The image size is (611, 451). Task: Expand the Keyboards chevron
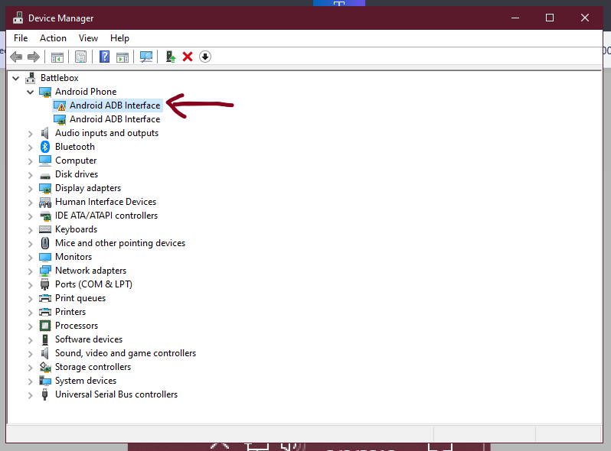[x=30, y=230]
